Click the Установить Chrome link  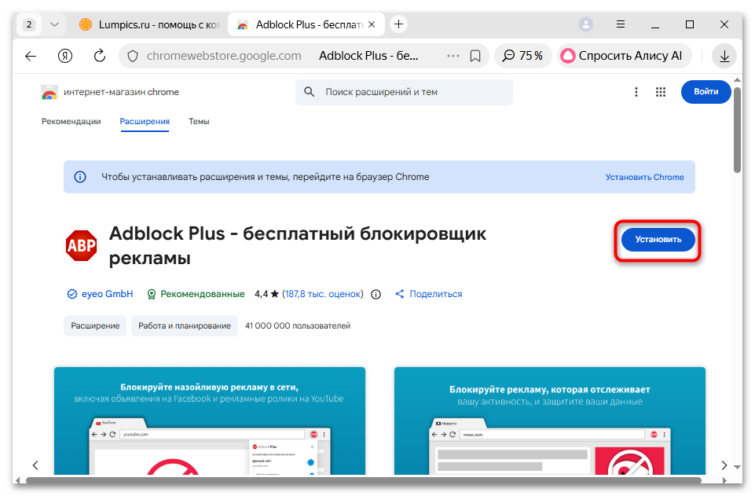[645, 177]
